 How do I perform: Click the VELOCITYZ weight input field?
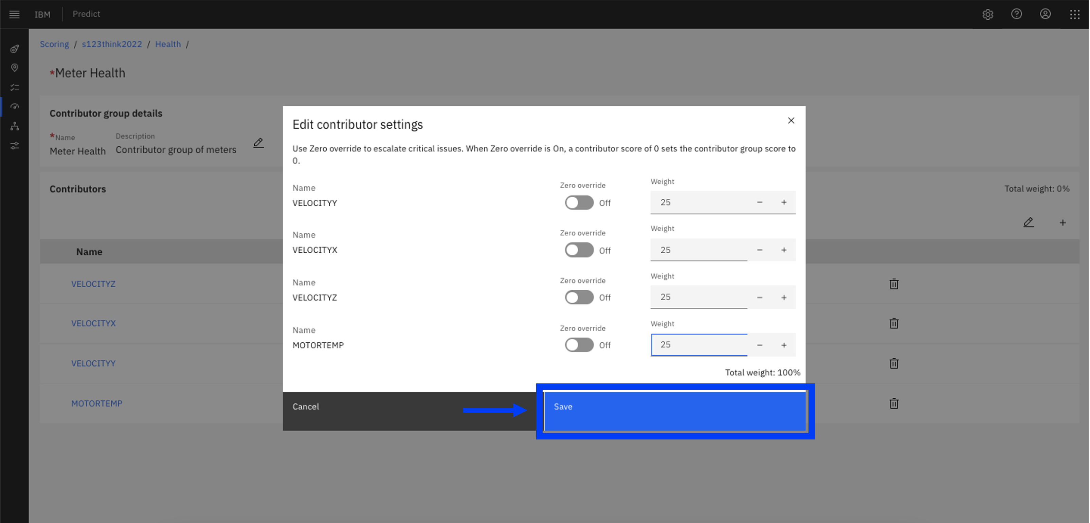(699, 297)
